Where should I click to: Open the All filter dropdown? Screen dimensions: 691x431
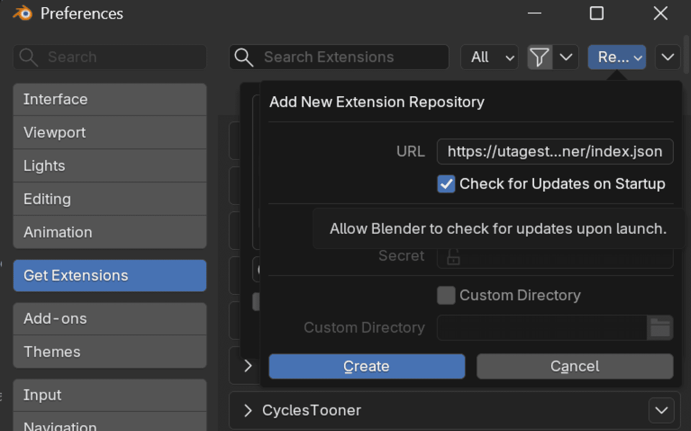(x=489, y=57)
